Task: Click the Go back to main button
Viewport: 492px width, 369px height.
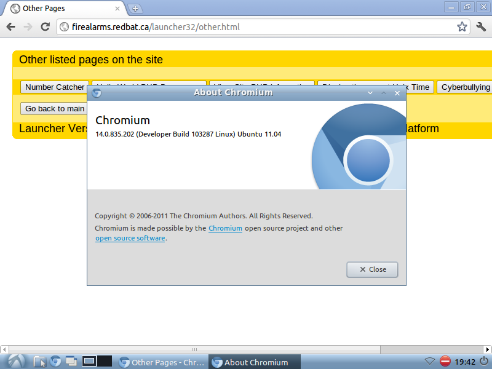Action: pyautogui.click(x=54, y=109)
